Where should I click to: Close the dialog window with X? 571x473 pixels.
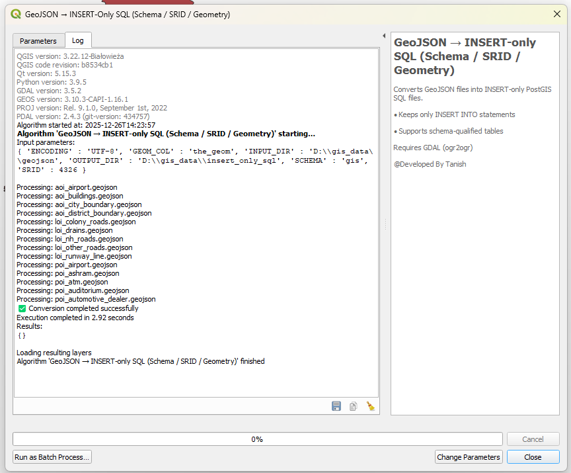557,14
